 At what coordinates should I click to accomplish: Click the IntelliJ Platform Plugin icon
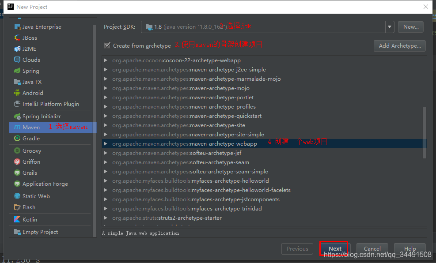[x=17, y=104]
